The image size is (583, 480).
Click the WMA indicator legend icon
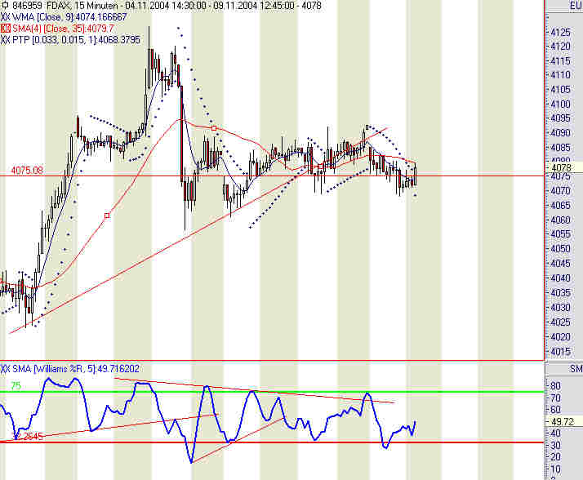[x=5, y=17]
